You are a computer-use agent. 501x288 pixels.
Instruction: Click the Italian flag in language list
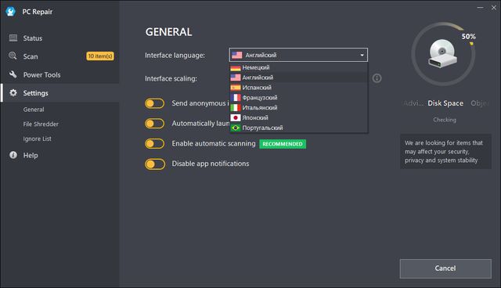(236, 107)
